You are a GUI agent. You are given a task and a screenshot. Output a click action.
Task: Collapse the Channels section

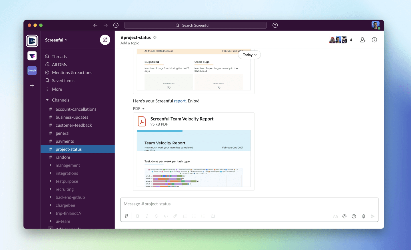pos(47,100)
